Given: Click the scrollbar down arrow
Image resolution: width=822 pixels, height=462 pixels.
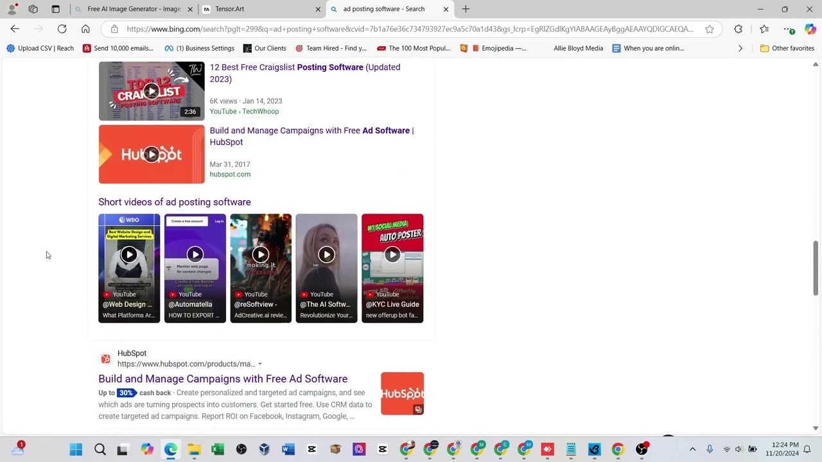Looking at the screenshot, I should pos(816,428).
